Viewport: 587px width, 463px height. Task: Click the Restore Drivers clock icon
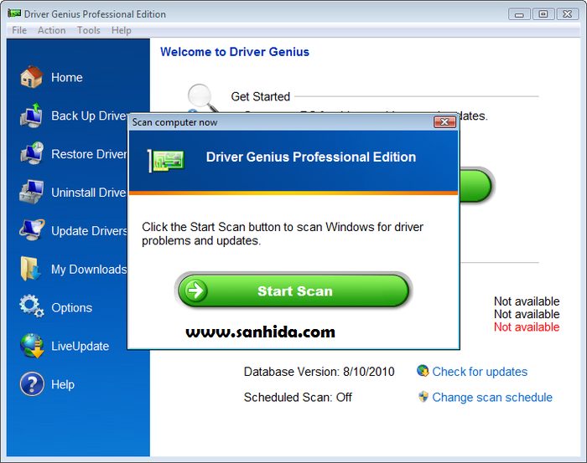click(x=32, y=153)
